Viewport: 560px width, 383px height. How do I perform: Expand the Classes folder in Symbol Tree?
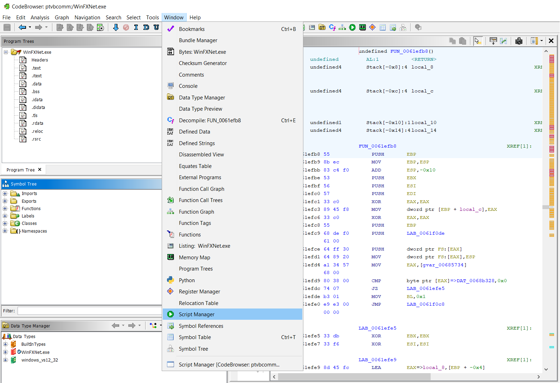[x=5, y=223]
